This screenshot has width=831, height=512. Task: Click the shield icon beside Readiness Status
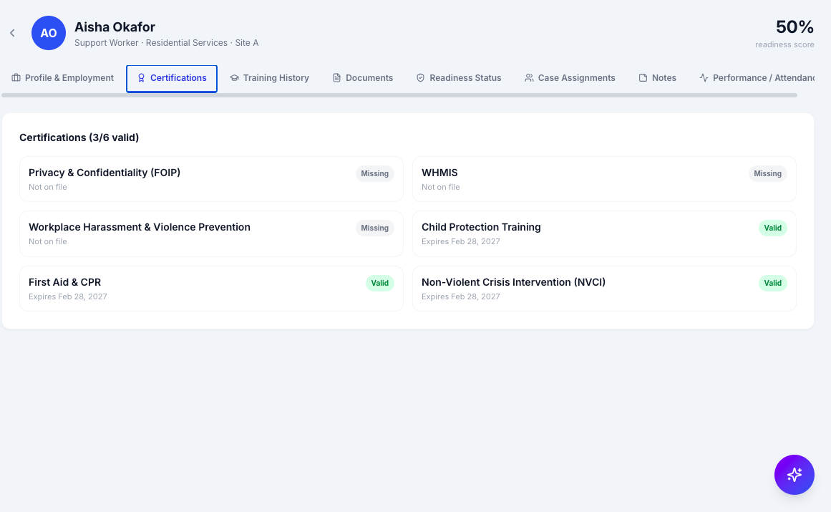[x=420, y=78]
